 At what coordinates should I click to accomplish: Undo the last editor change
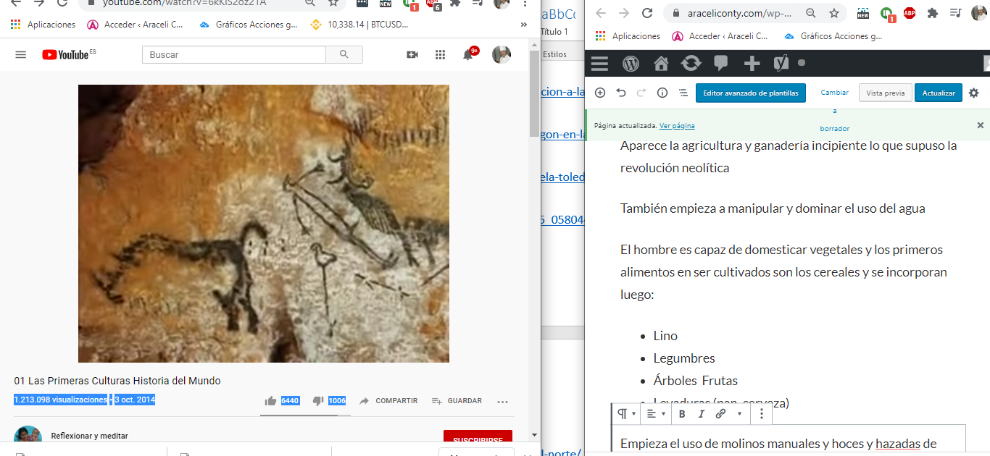[x=621, y=93]
